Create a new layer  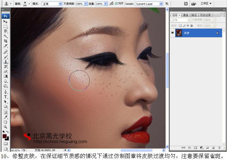(x=213, y=148)
